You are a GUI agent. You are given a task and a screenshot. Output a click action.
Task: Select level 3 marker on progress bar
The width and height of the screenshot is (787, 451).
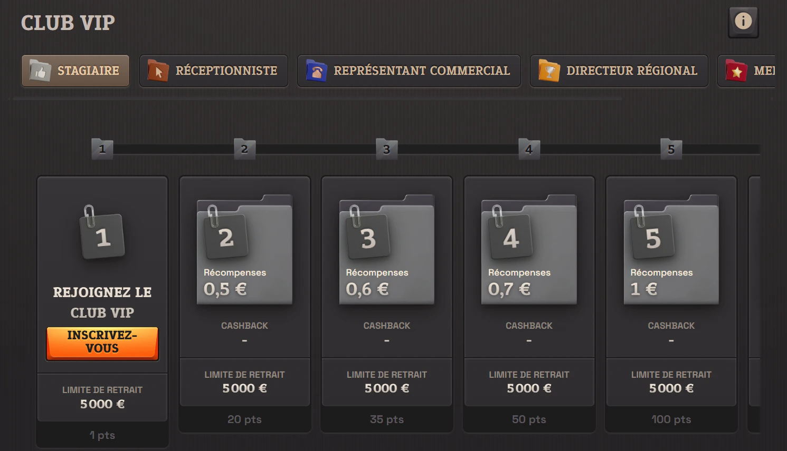387,149
